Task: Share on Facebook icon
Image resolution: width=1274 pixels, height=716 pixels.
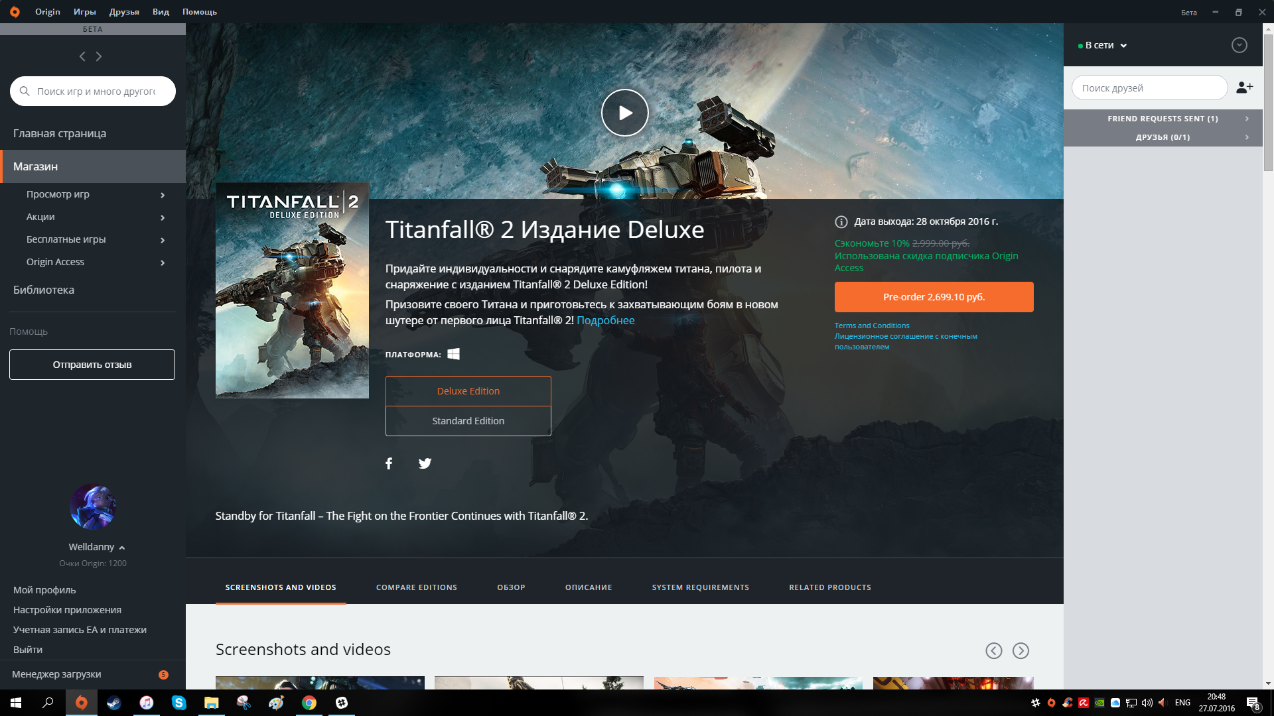Action: [389, 463]
